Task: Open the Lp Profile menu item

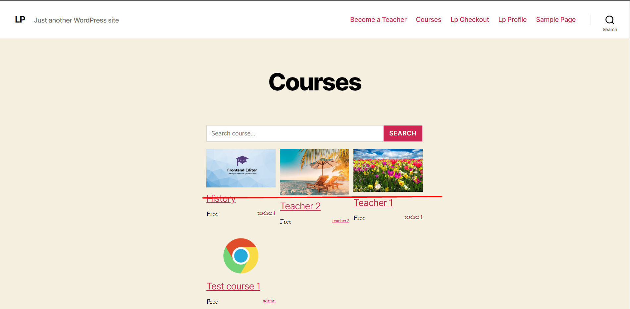Action: (512, 20)
